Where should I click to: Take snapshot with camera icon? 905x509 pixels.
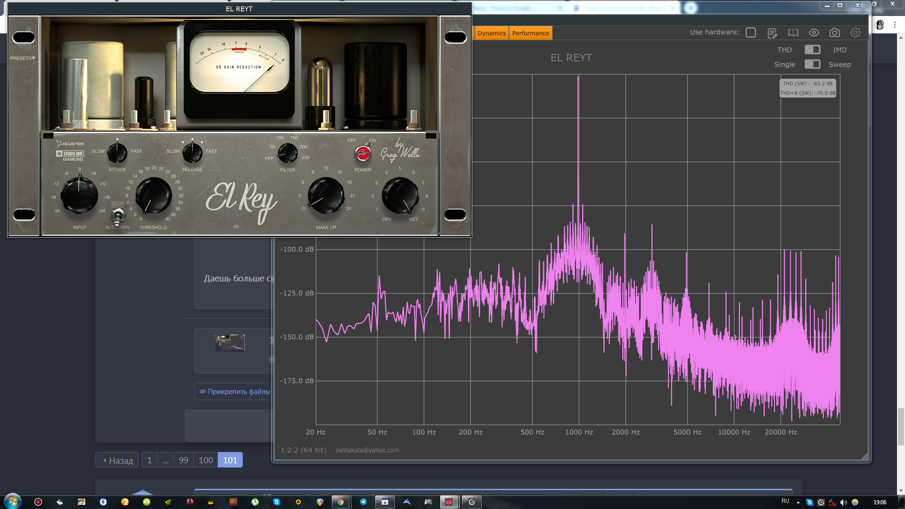(x=835, y=33)
